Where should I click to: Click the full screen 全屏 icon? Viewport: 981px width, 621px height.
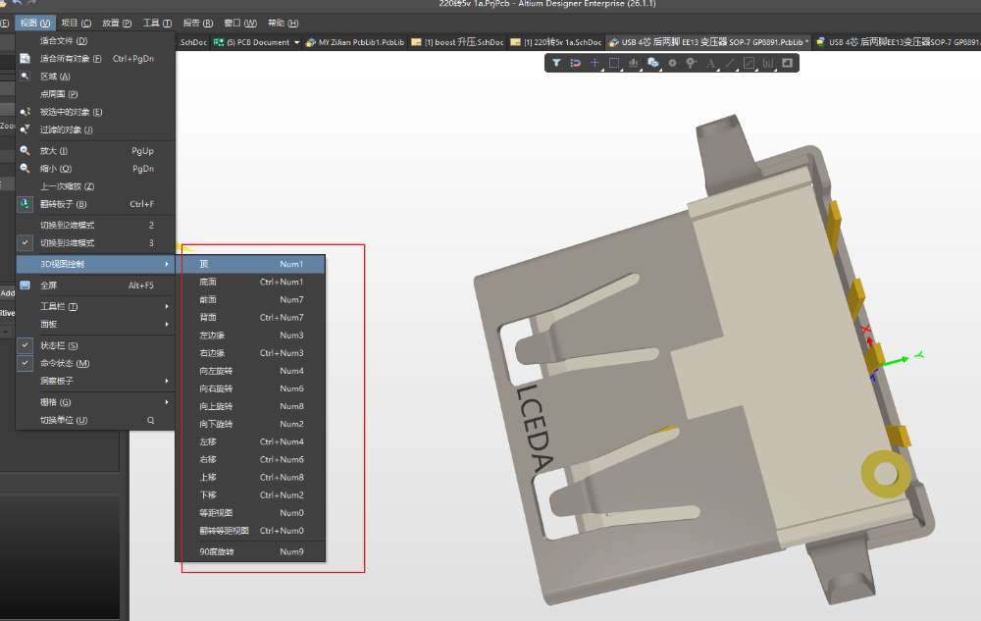pyautogui.click(x=26, y=285)
